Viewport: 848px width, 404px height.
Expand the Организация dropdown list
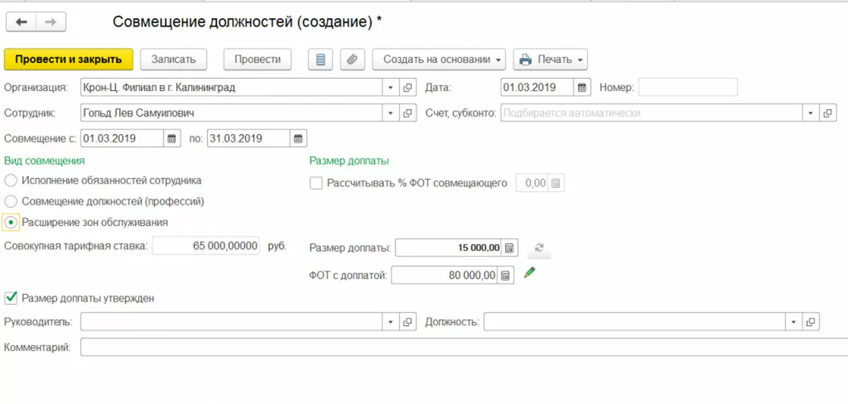(x=391, y=88)
